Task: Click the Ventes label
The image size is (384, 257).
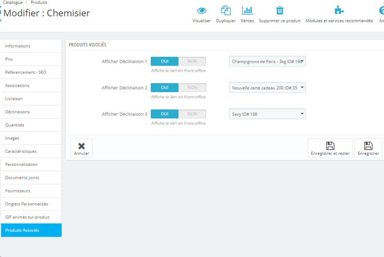Action: point(247,21)
